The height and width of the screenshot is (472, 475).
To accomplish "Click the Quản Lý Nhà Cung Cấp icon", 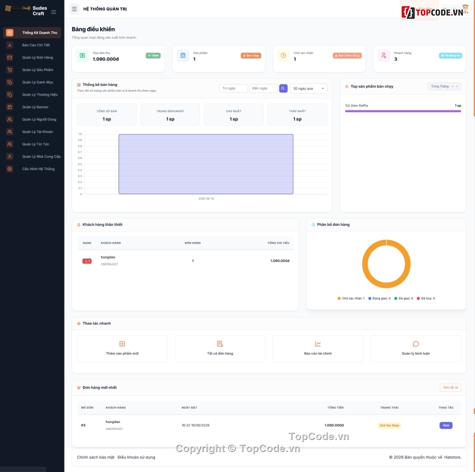I will coord(9,156).
